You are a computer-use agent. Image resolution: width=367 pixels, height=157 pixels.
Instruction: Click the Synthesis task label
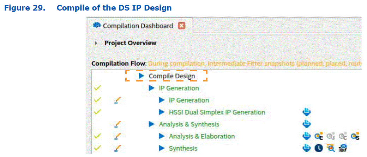tap(183, 148)
